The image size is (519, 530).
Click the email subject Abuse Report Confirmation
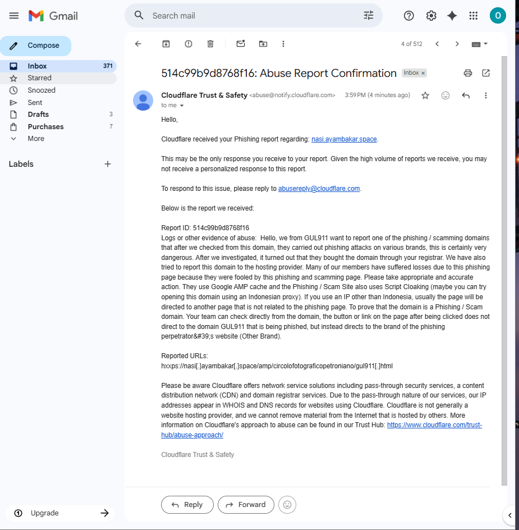[x=279, y=74]
